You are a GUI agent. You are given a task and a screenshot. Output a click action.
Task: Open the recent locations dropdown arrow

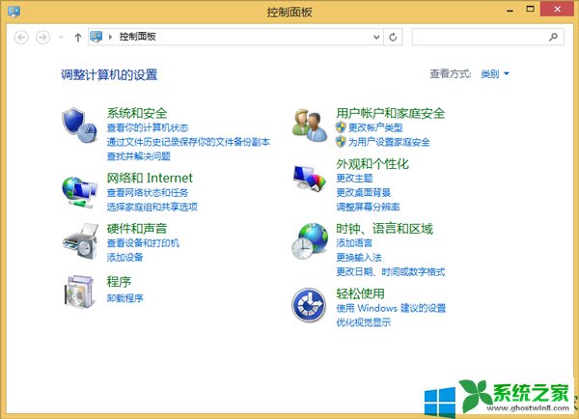tap(63, 37)
